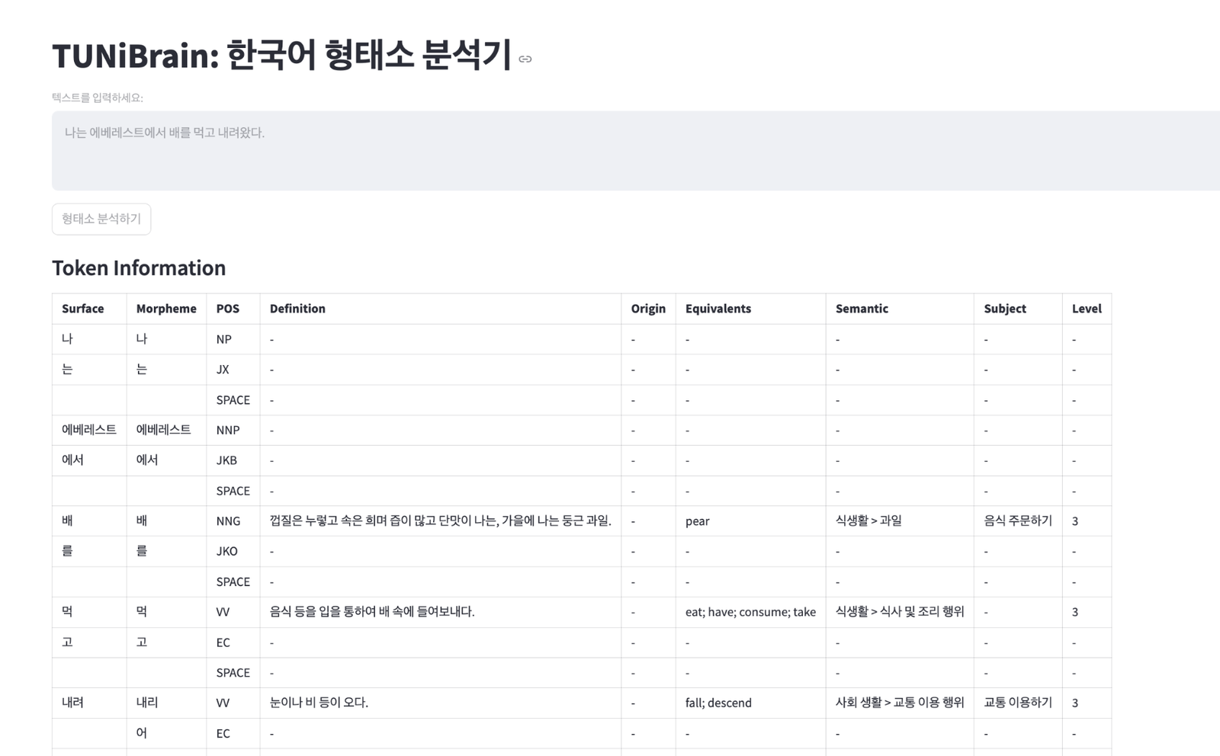Select the Subject column header
This screenshot has width=1220, height=756.
[1004, 309]
